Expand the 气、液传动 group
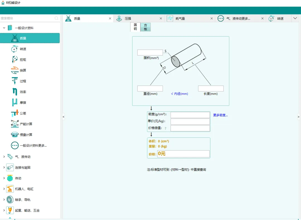The width and height of the screenshot is (301, 220). [4, 157]
